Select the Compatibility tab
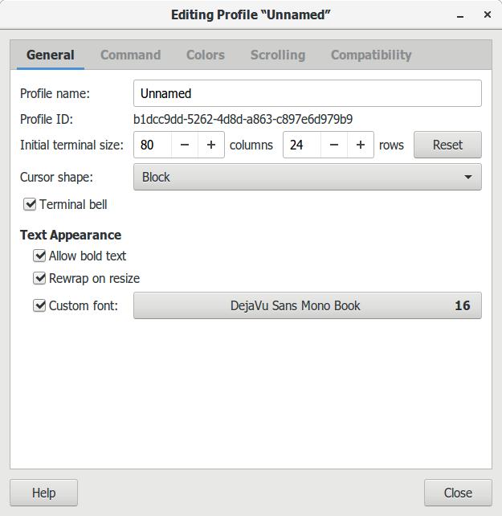 pos(371,55)
